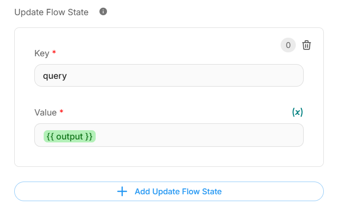Select the {{ output }} variable chip
This screenshot has height=207, width=340.
[70, 137]
